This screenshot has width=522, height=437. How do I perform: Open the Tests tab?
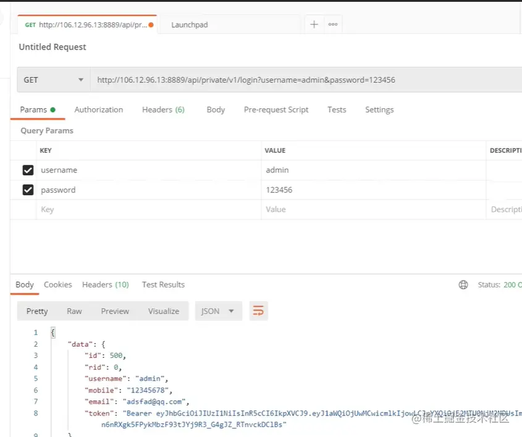[337, 110]
